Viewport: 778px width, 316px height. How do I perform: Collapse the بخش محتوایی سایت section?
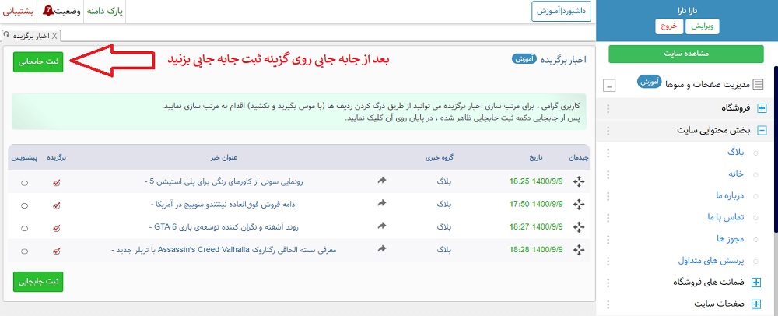762,132
